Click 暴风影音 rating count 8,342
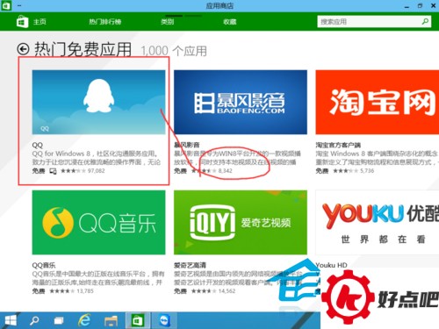The height and width of the screenshot is (329, 439). (225, 171)
